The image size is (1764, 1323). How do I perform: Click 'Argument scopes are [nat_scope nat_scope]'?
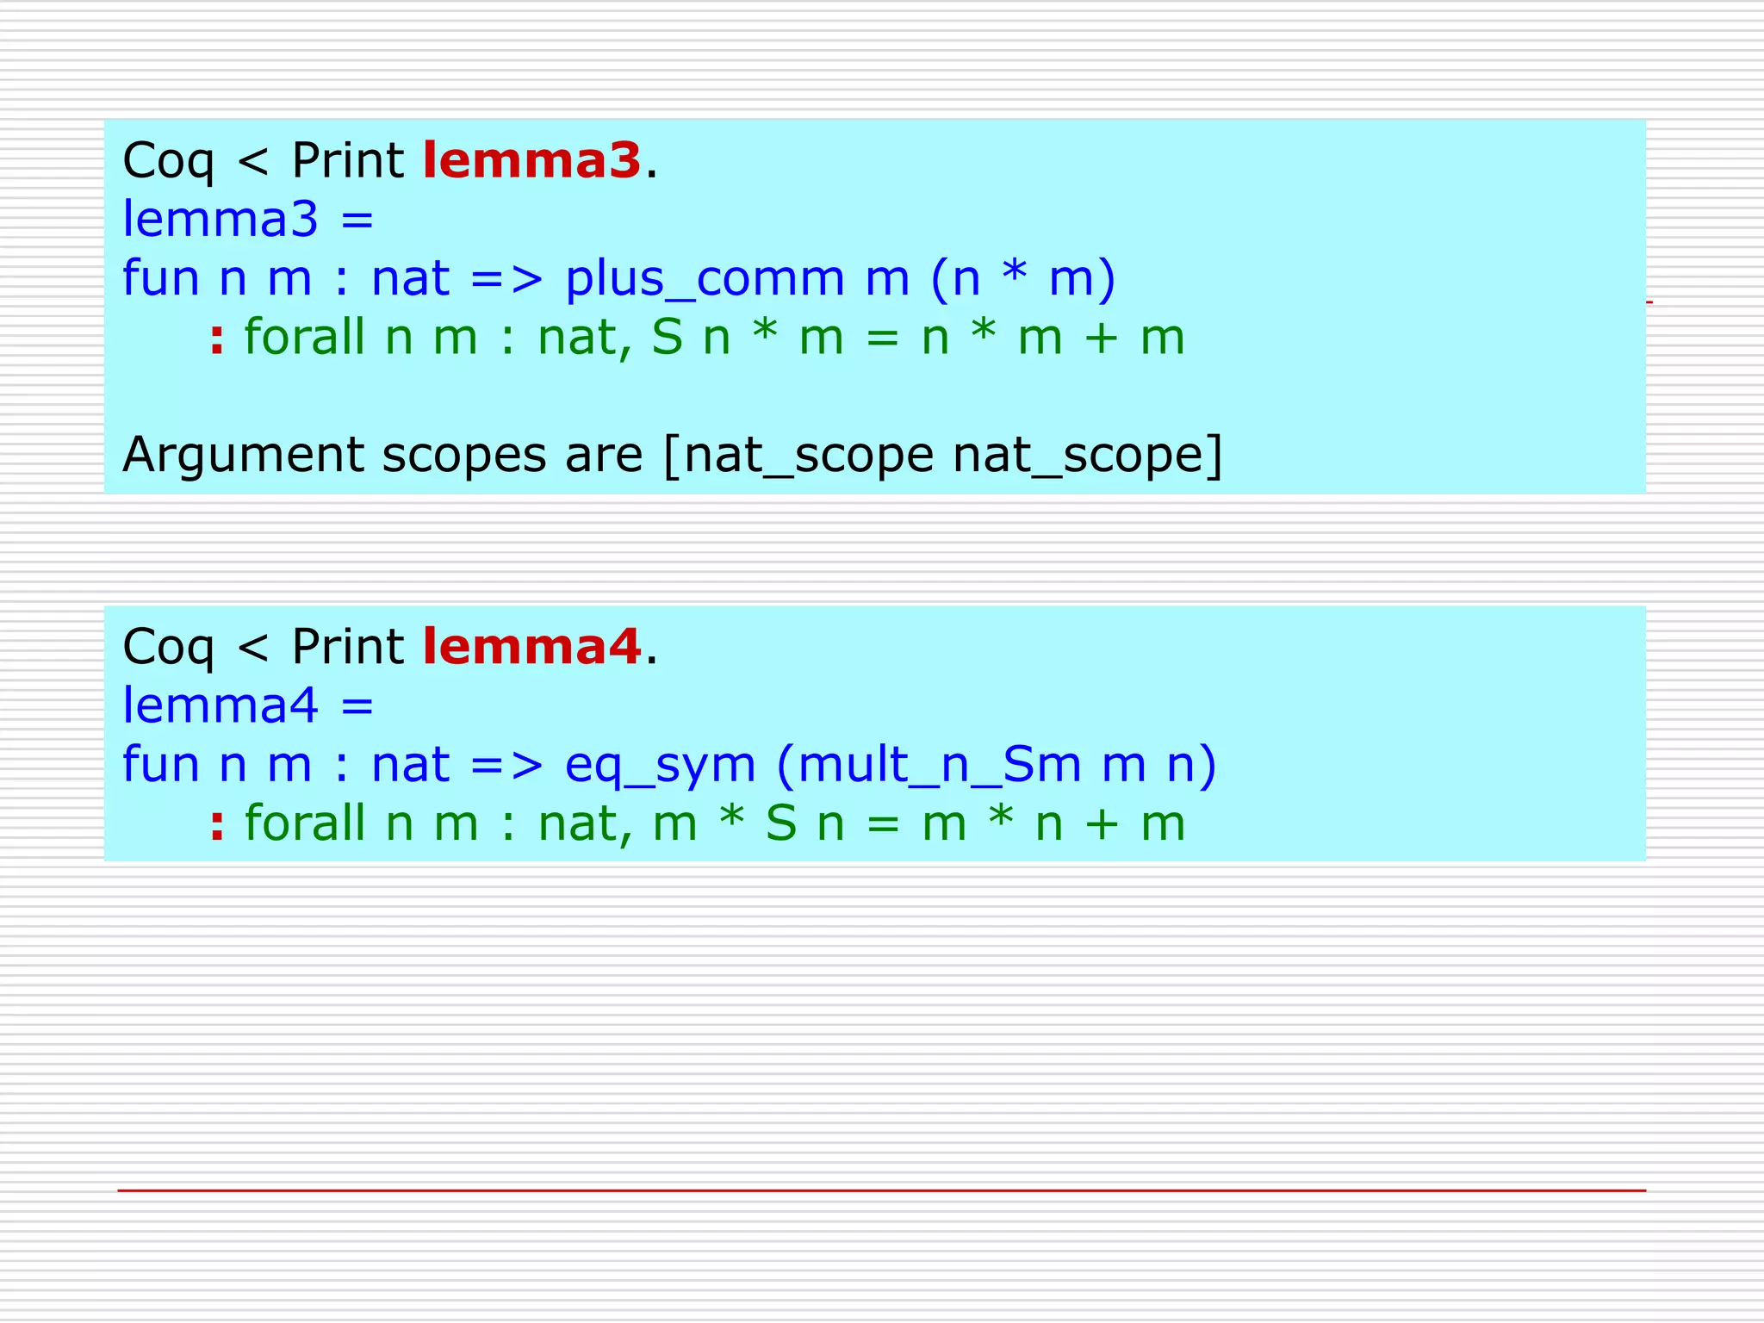pos(673,455)
